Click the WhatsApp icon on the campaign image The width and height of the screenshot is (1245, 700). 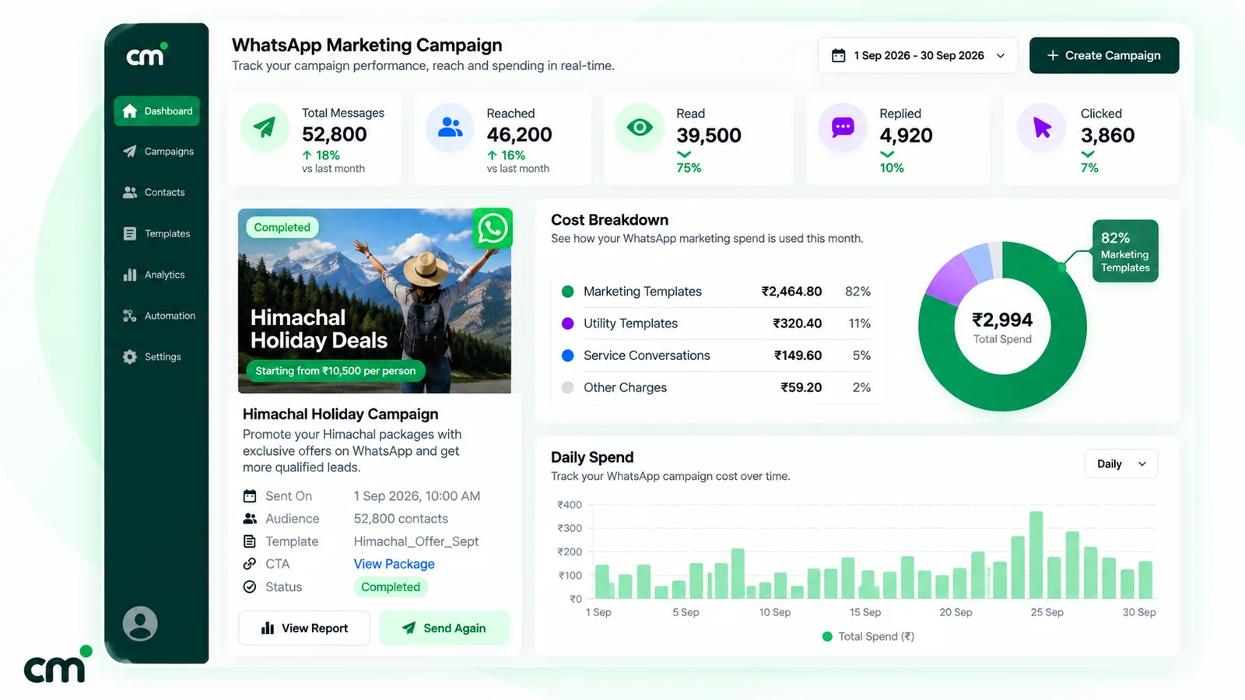493,229
